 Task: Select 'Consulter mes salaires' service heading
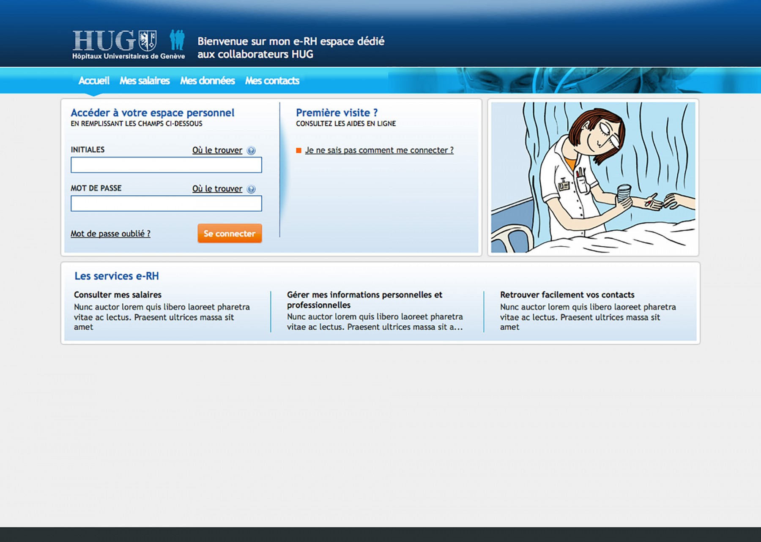[118, 295]
